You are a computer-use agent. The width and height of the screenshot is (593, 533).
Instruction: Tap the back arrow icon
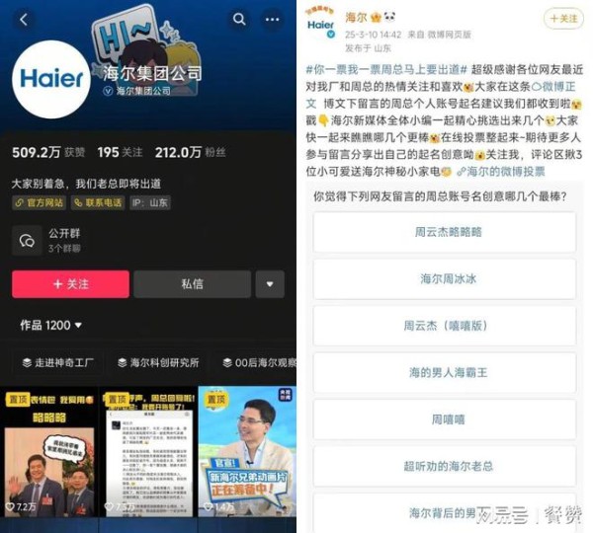tap(24, 20)
